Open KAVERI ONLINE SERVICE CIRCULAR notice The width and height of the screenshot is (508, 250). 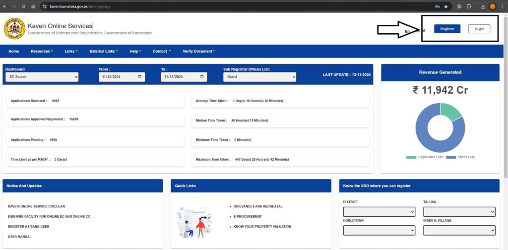[36, 206]
